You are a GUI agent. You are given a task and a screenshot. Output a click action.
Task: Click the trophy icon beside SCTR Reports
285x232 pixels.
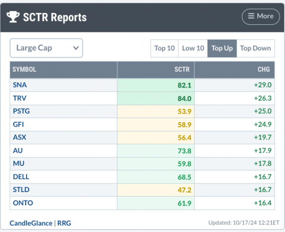13,17
